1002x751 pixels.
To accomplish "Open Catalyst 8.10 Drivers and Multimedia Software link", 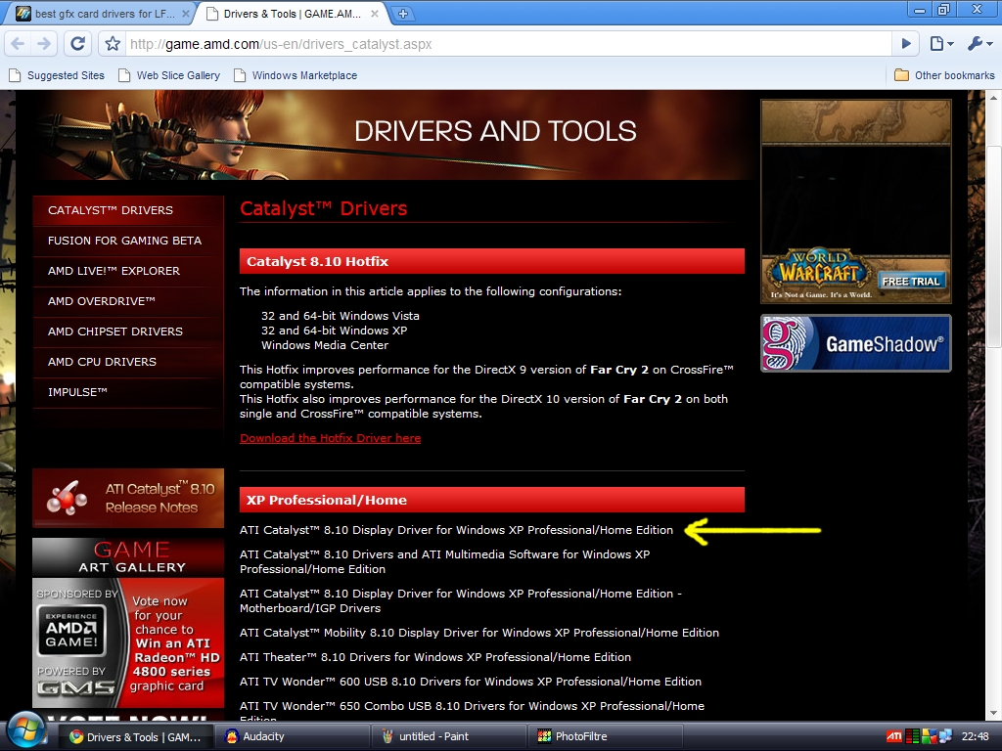I will tap(445, 561).
